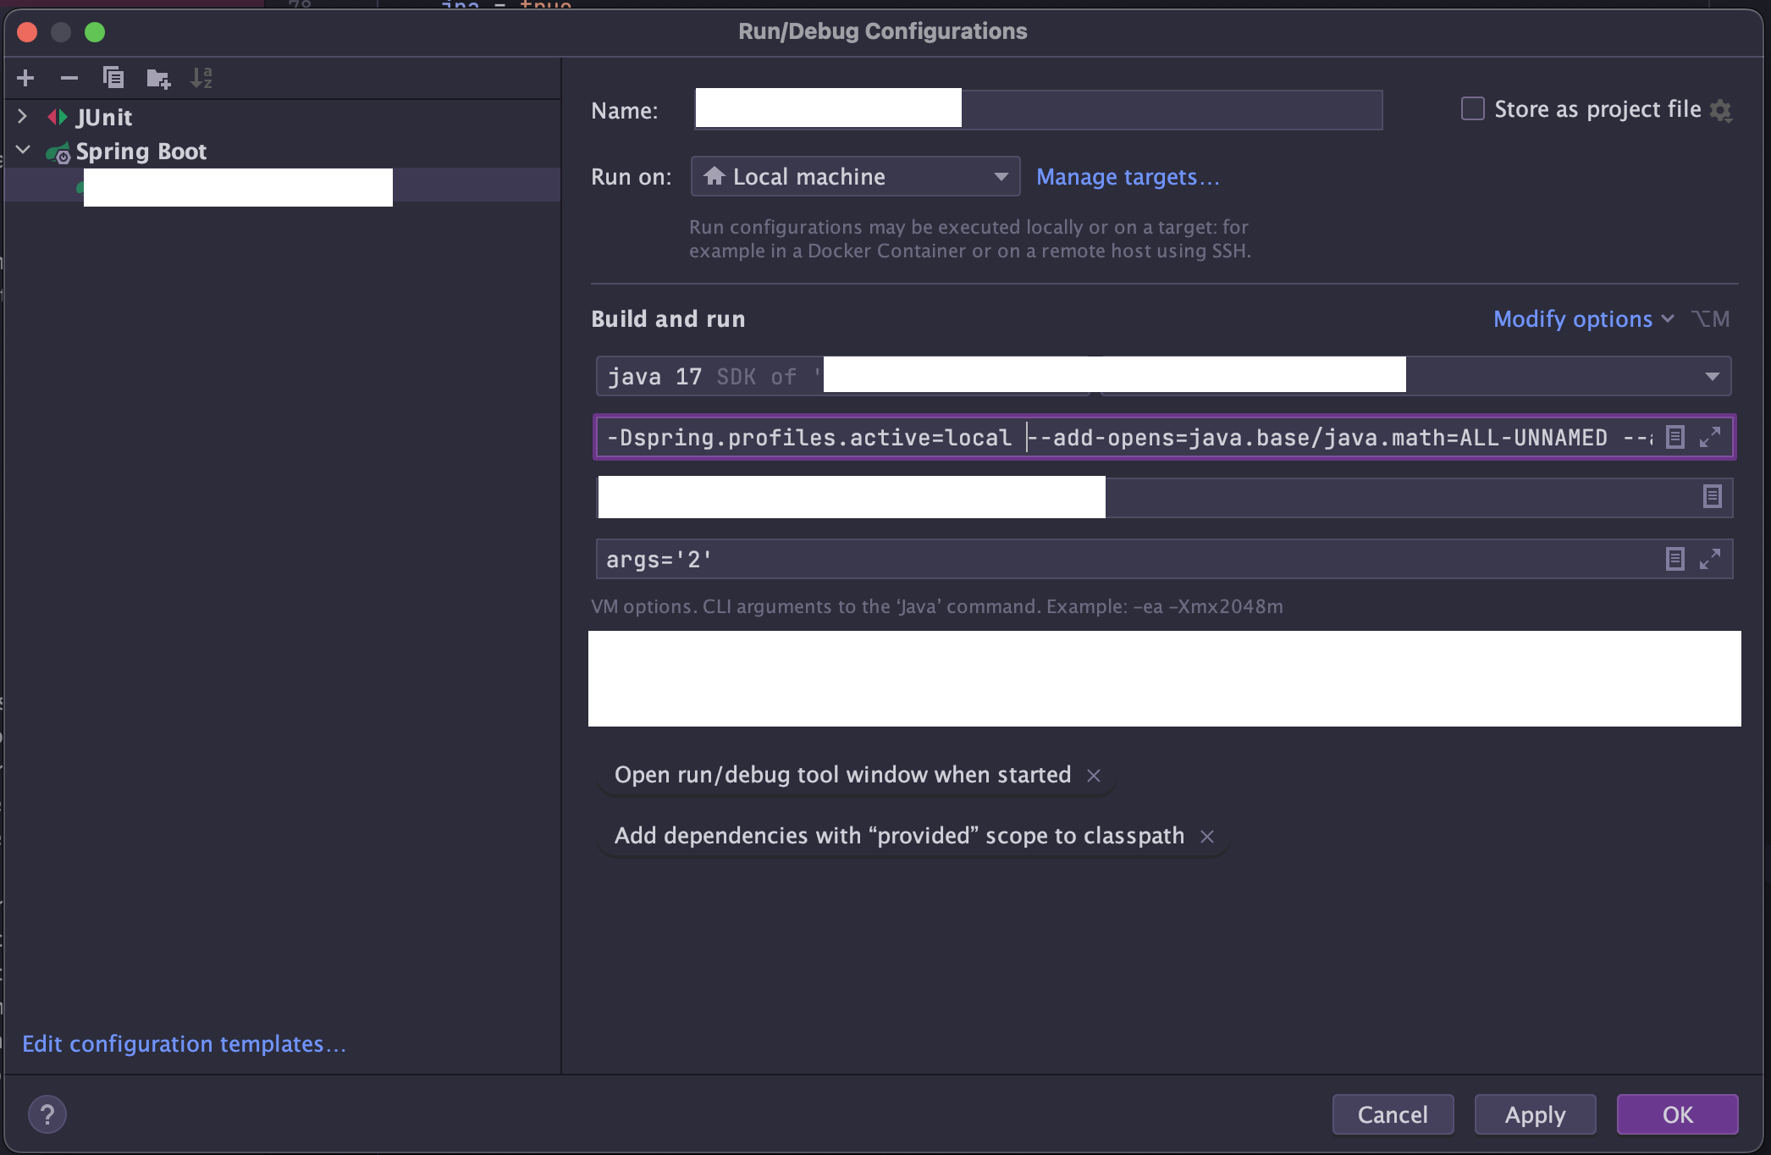Remove 'Add dependencies with provided scope' option
This screenshot has width=1771, height=1155.
pos(1207,837)
